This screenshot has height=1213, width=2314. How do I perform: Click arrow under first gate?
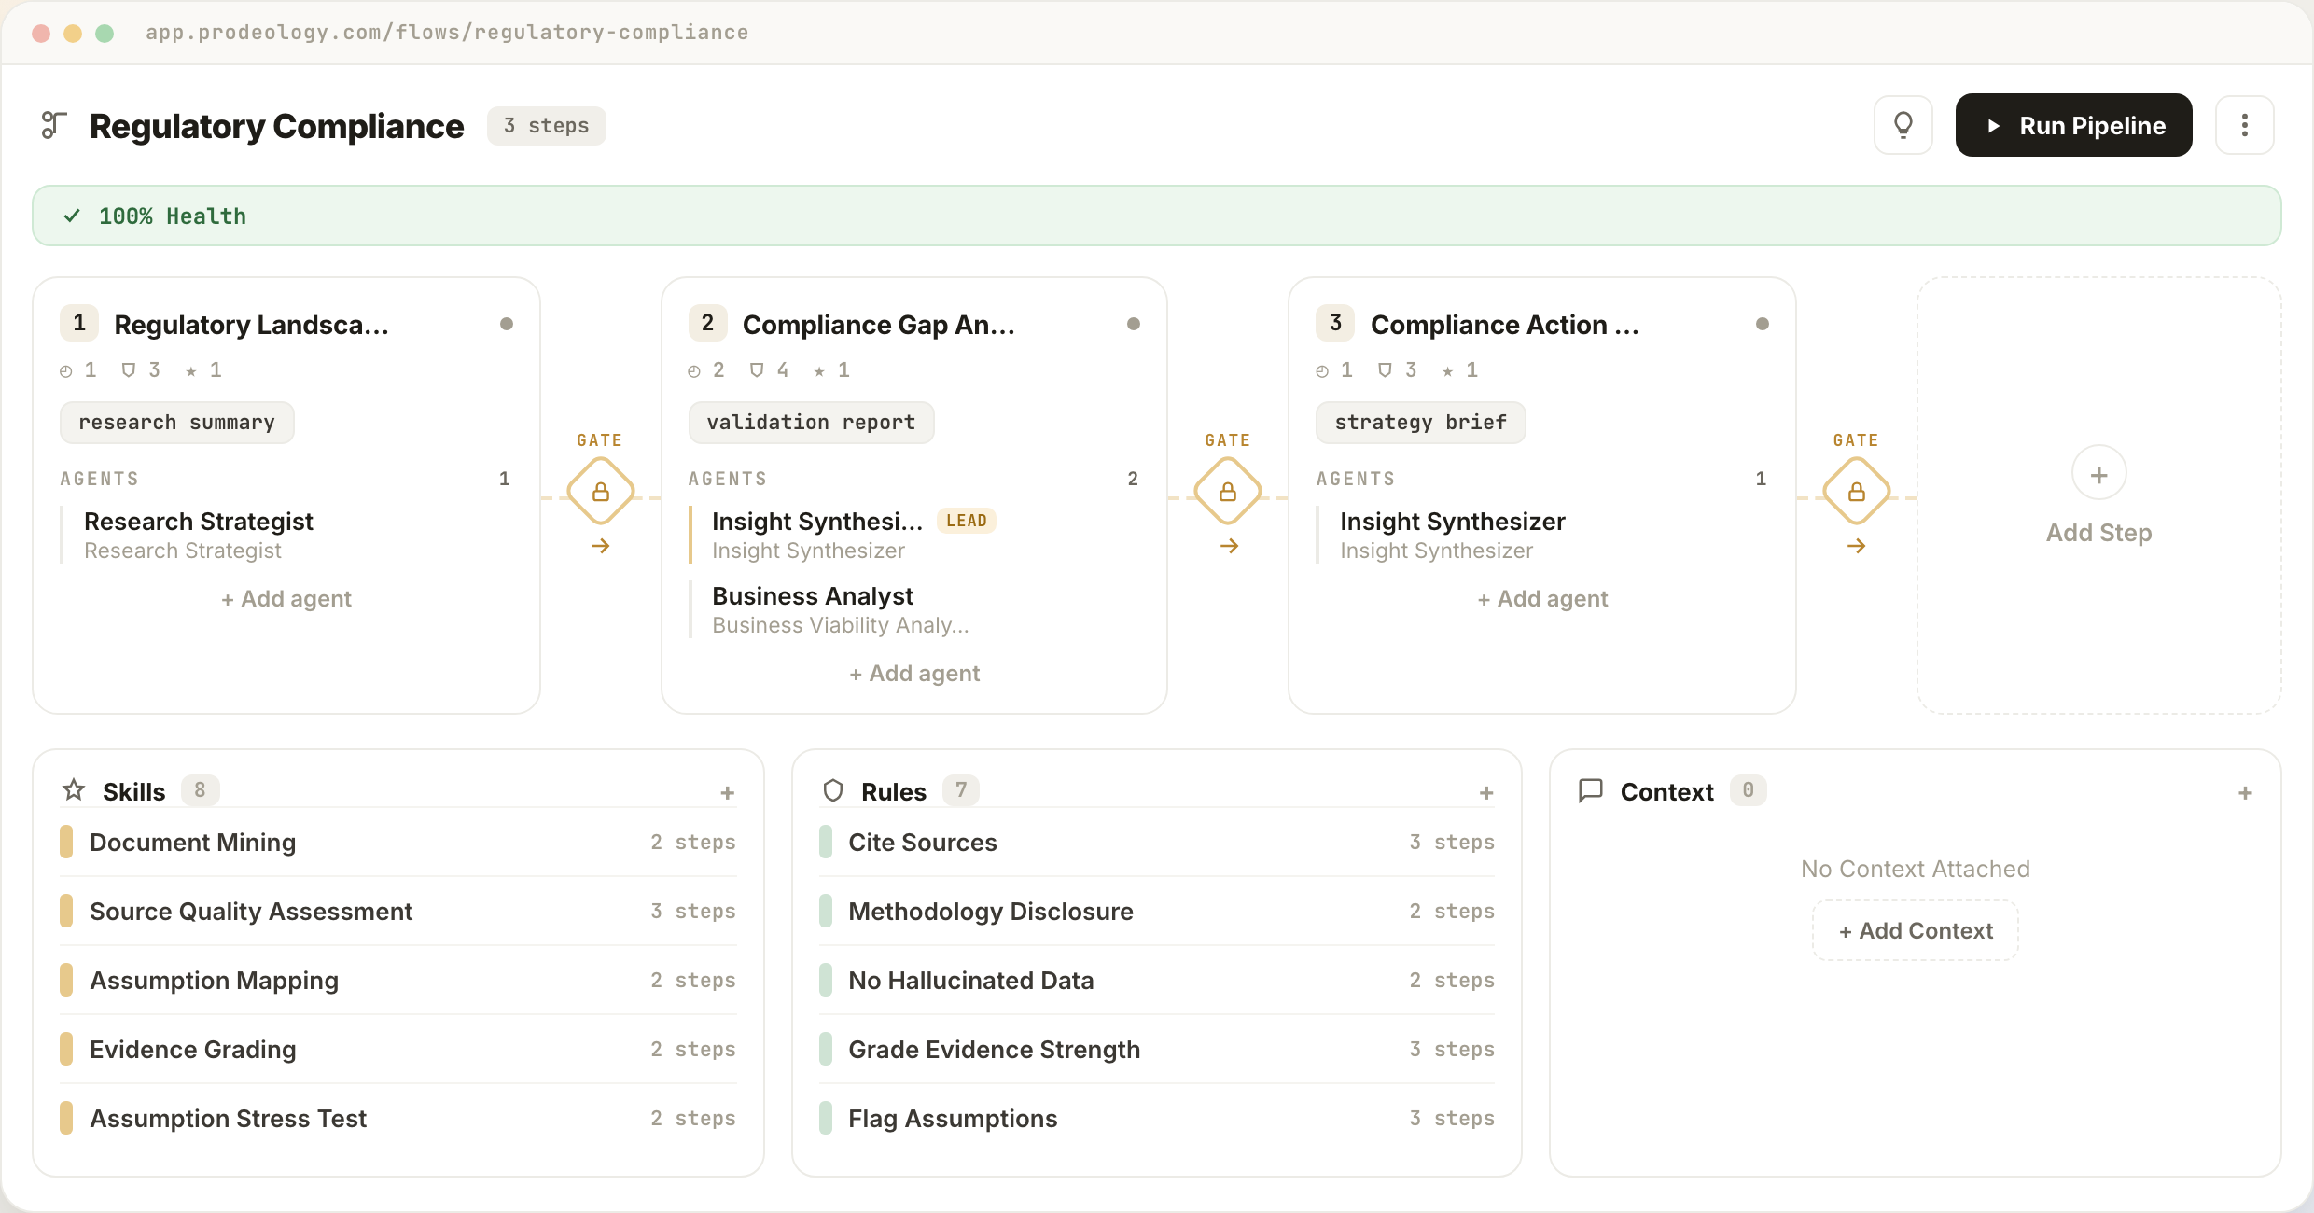[600, 546]
